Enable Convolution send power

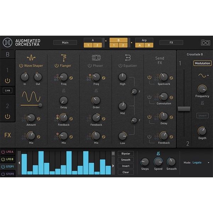[149, 97]
